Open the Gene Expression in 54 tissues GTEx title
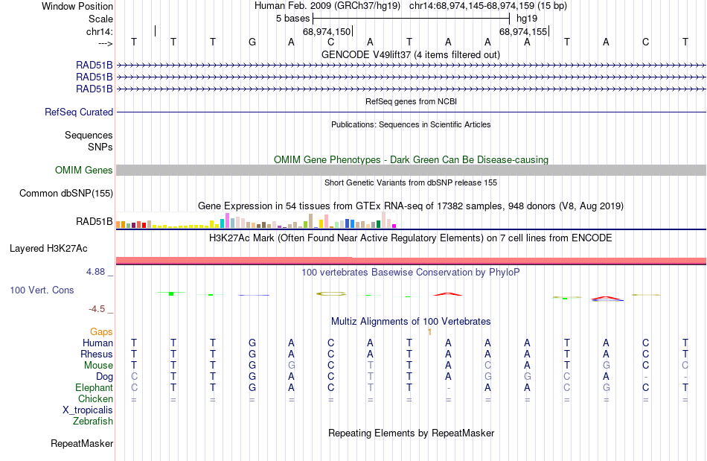Screen dimensions: 707x461 pyautogui.click(x=411, y=206)
